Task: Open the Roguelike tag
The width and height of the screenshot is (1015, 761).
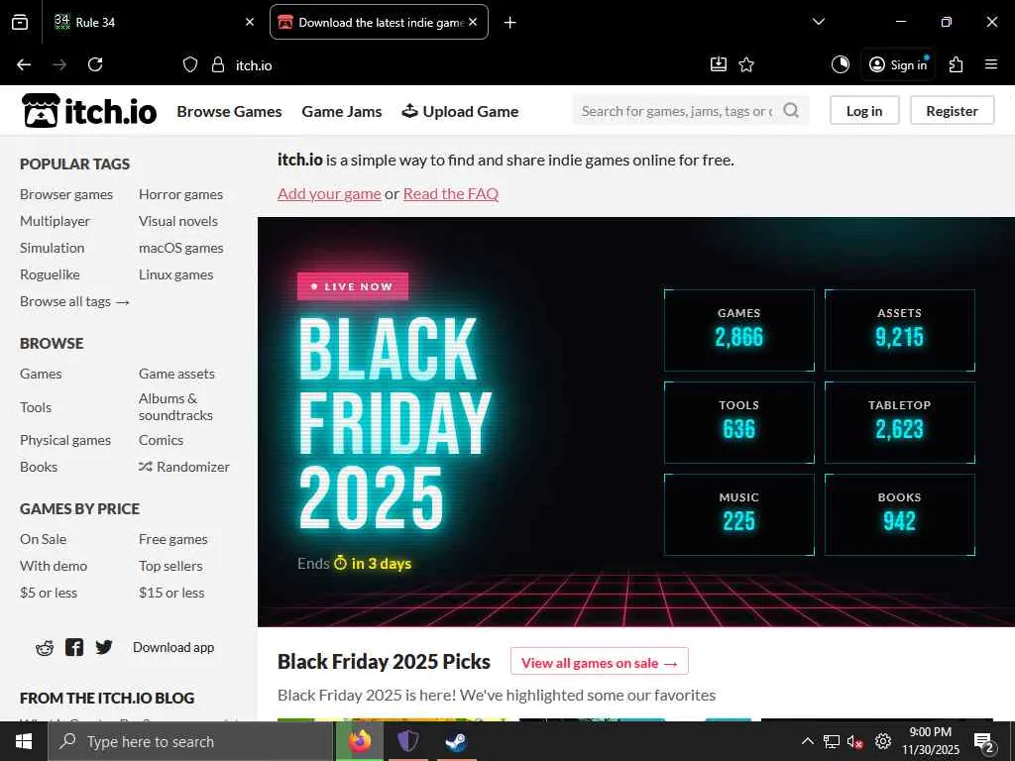Action: (50, 274)
